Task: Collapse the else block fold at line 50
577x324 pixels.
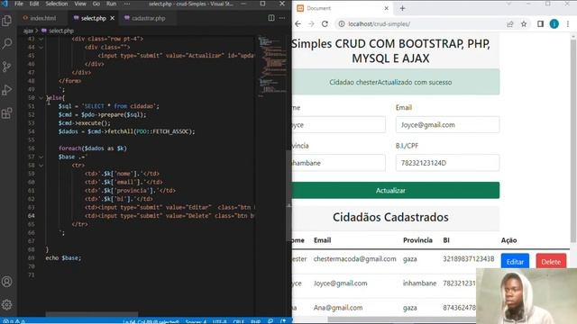Action: pyautogui.click(x=41, y=98)
